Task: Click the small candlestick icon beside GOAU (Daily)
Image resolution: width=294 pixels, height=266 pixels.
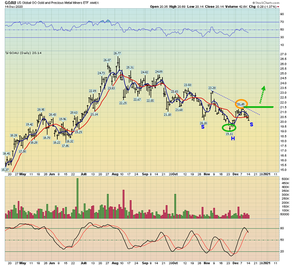Action: [x=7, y=53]
